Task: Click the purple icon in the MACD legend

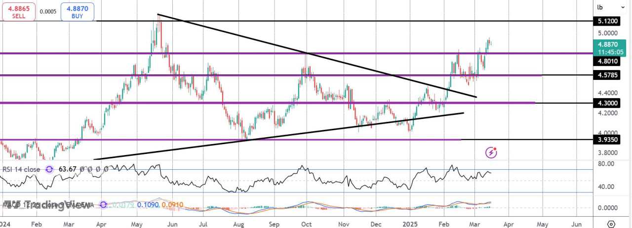Action: point(103,204)
